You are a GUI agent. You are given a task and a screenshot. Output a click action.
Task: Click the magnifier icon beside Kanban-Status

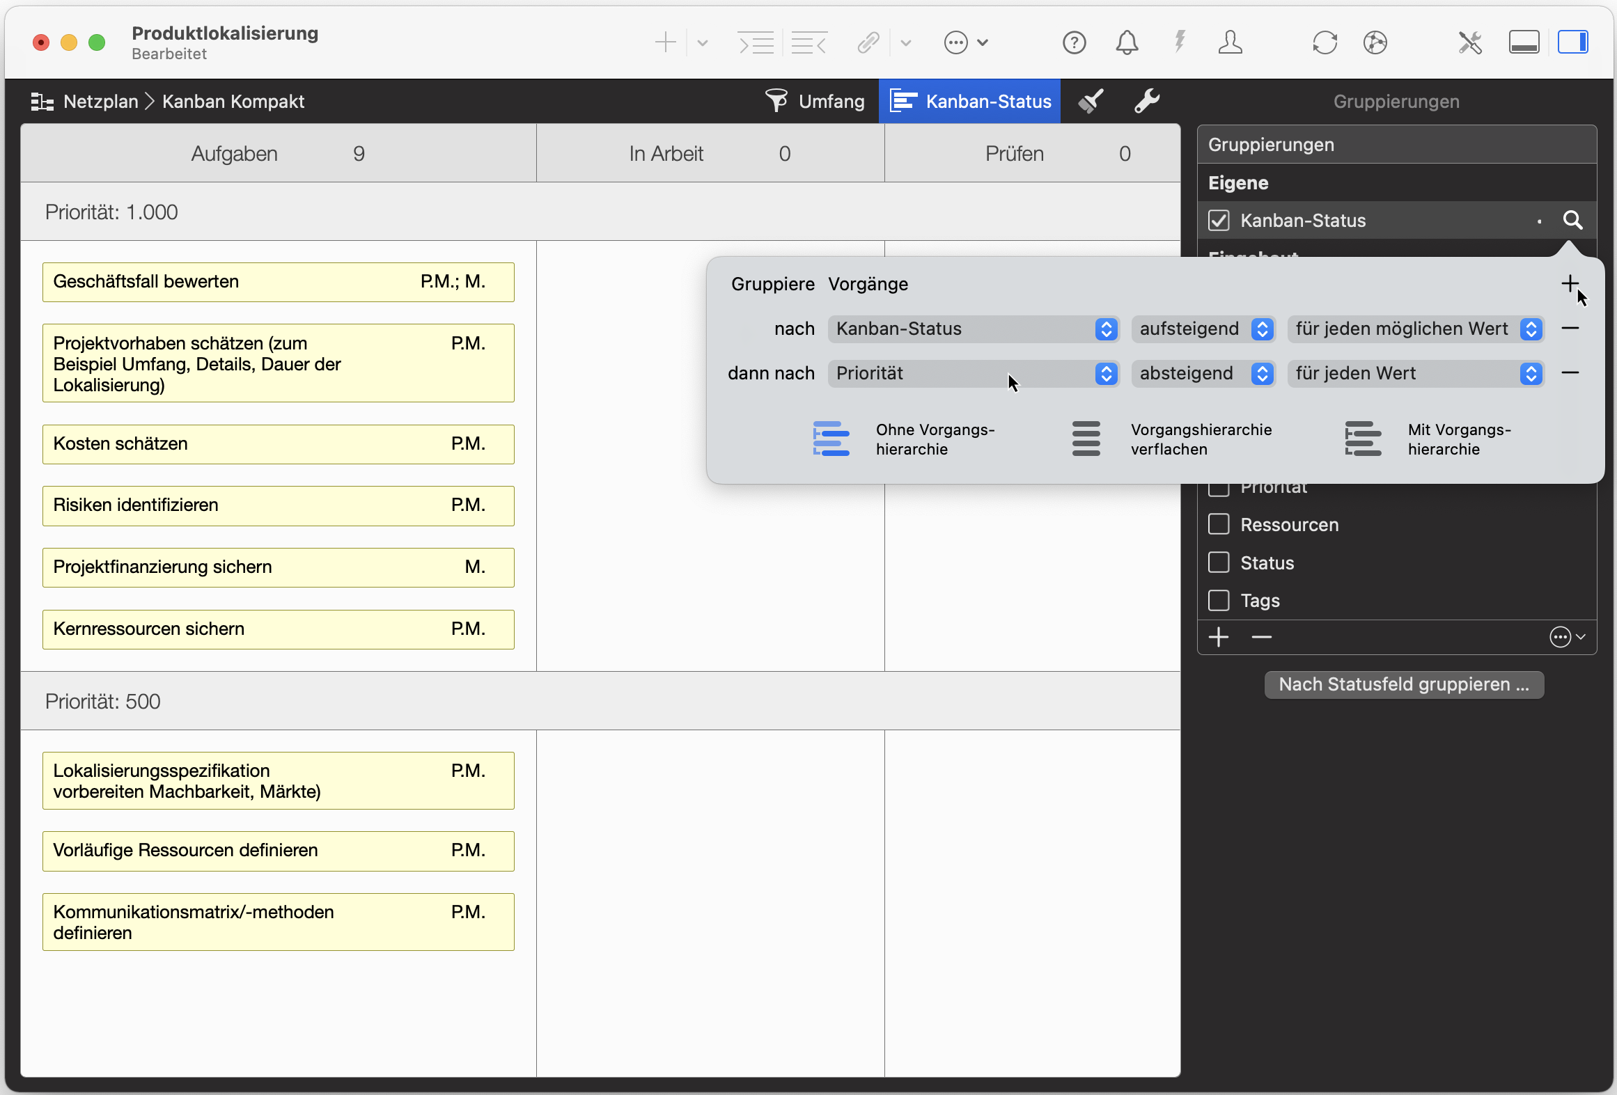1572,221
